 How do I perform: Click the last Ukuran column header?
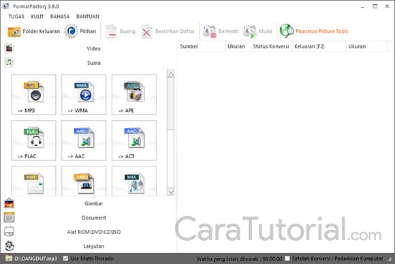366,46
